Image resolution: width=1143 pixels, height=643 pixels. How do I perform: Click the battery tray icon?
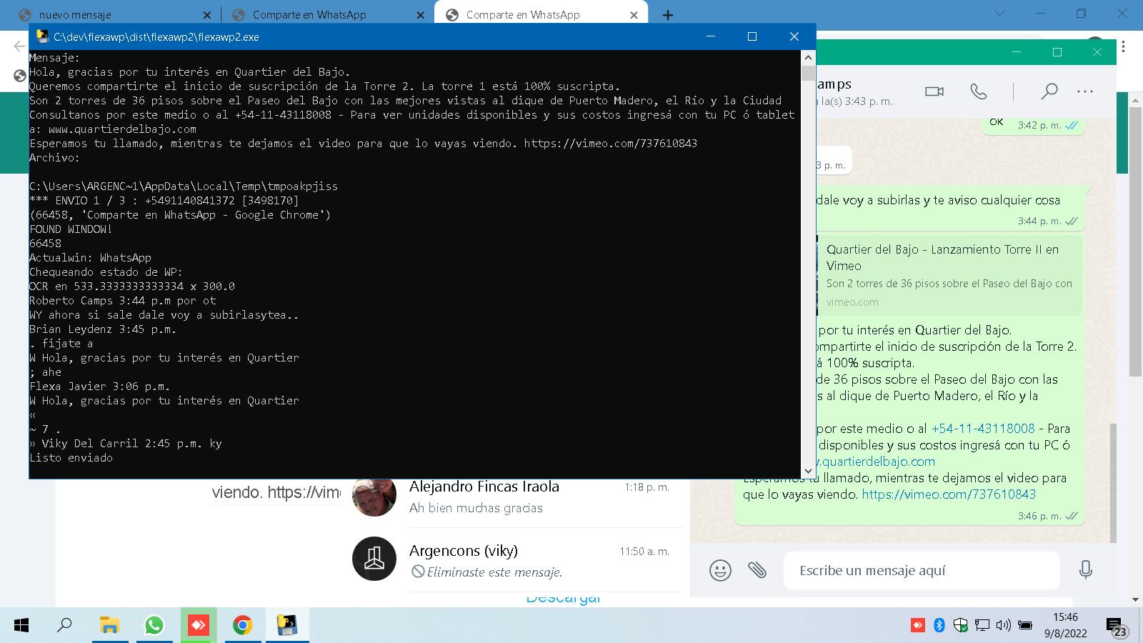point(1025,625)
